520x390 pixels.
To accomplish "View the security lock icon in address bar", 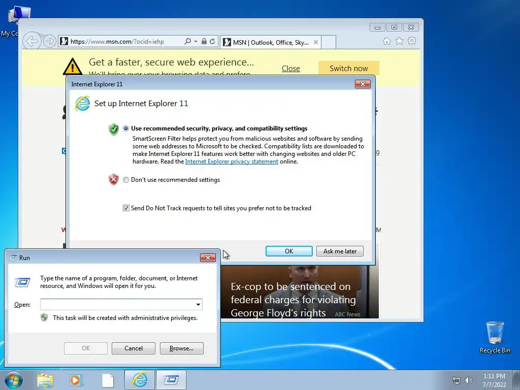I will [x=204, y=42].
